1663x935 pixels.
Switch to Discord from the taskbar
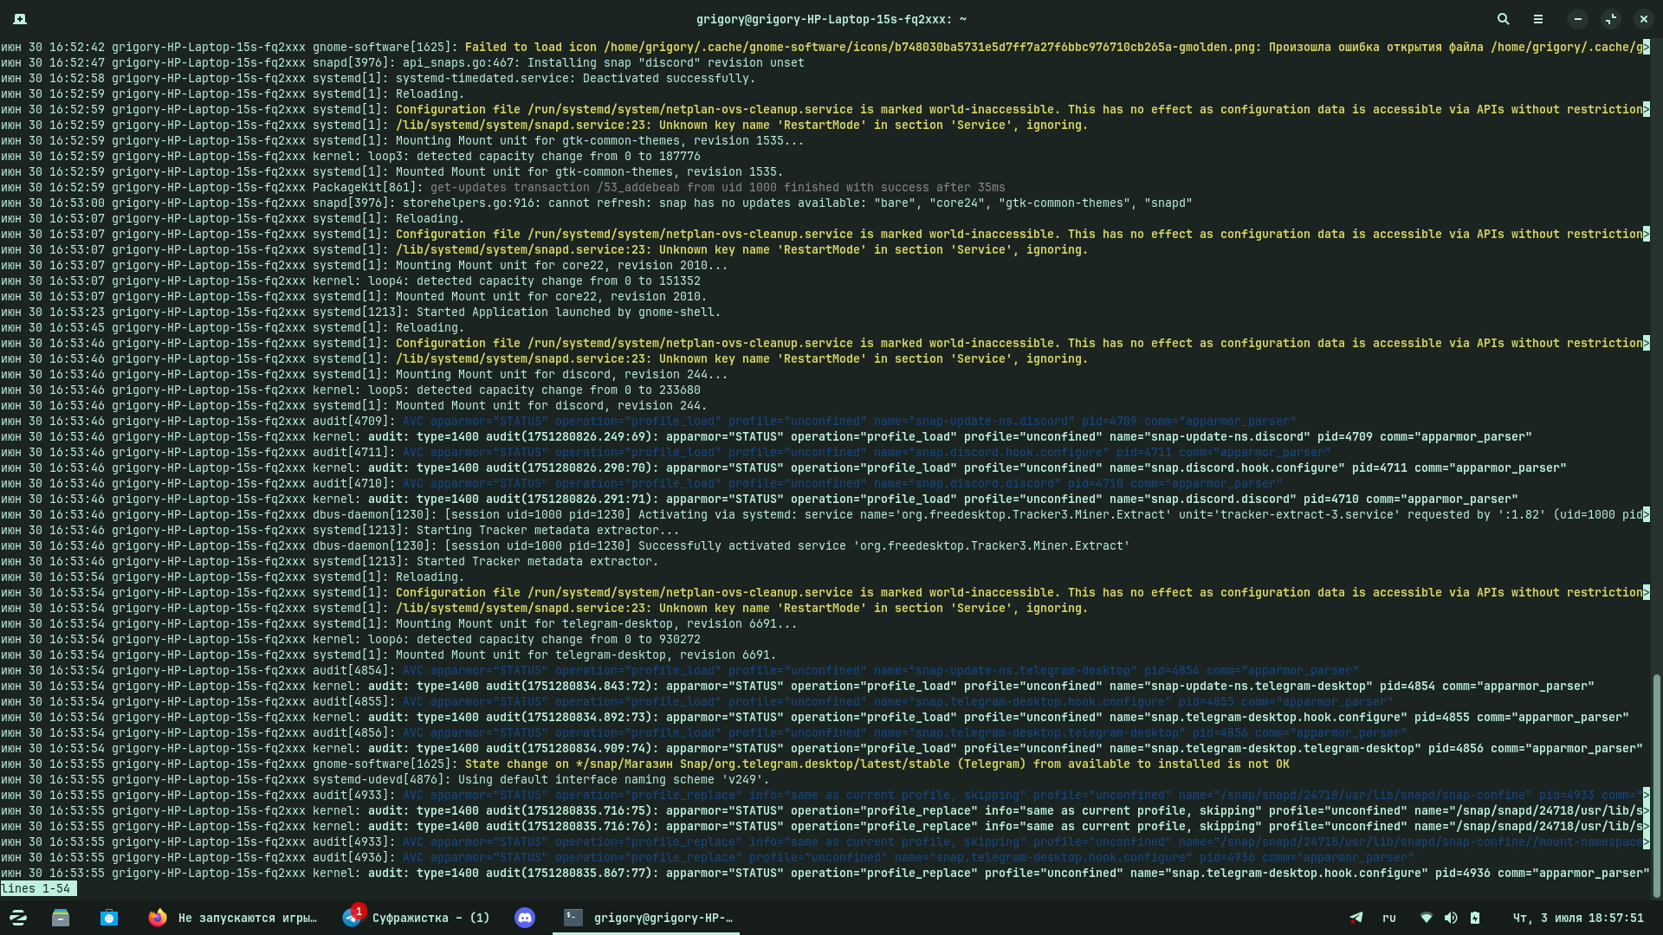tap(525, 918)
